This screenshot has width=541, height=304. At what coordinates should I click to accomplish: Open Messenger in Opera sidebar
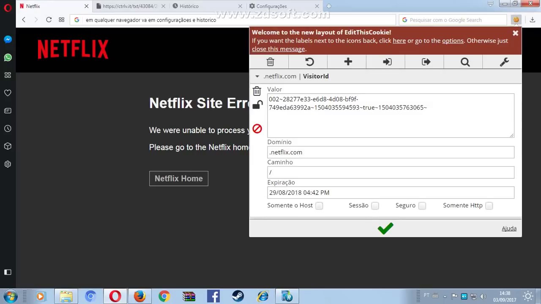tap(8, 39)
